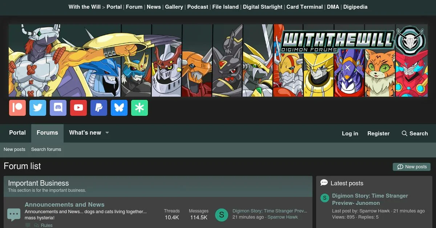
Task: Open With the Will top bar link
Action: 85,7
